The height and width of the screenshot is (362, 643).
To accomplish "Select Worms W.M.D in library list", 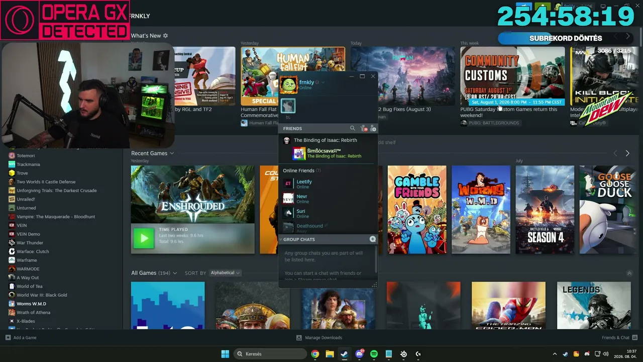I will click(31, 304).
